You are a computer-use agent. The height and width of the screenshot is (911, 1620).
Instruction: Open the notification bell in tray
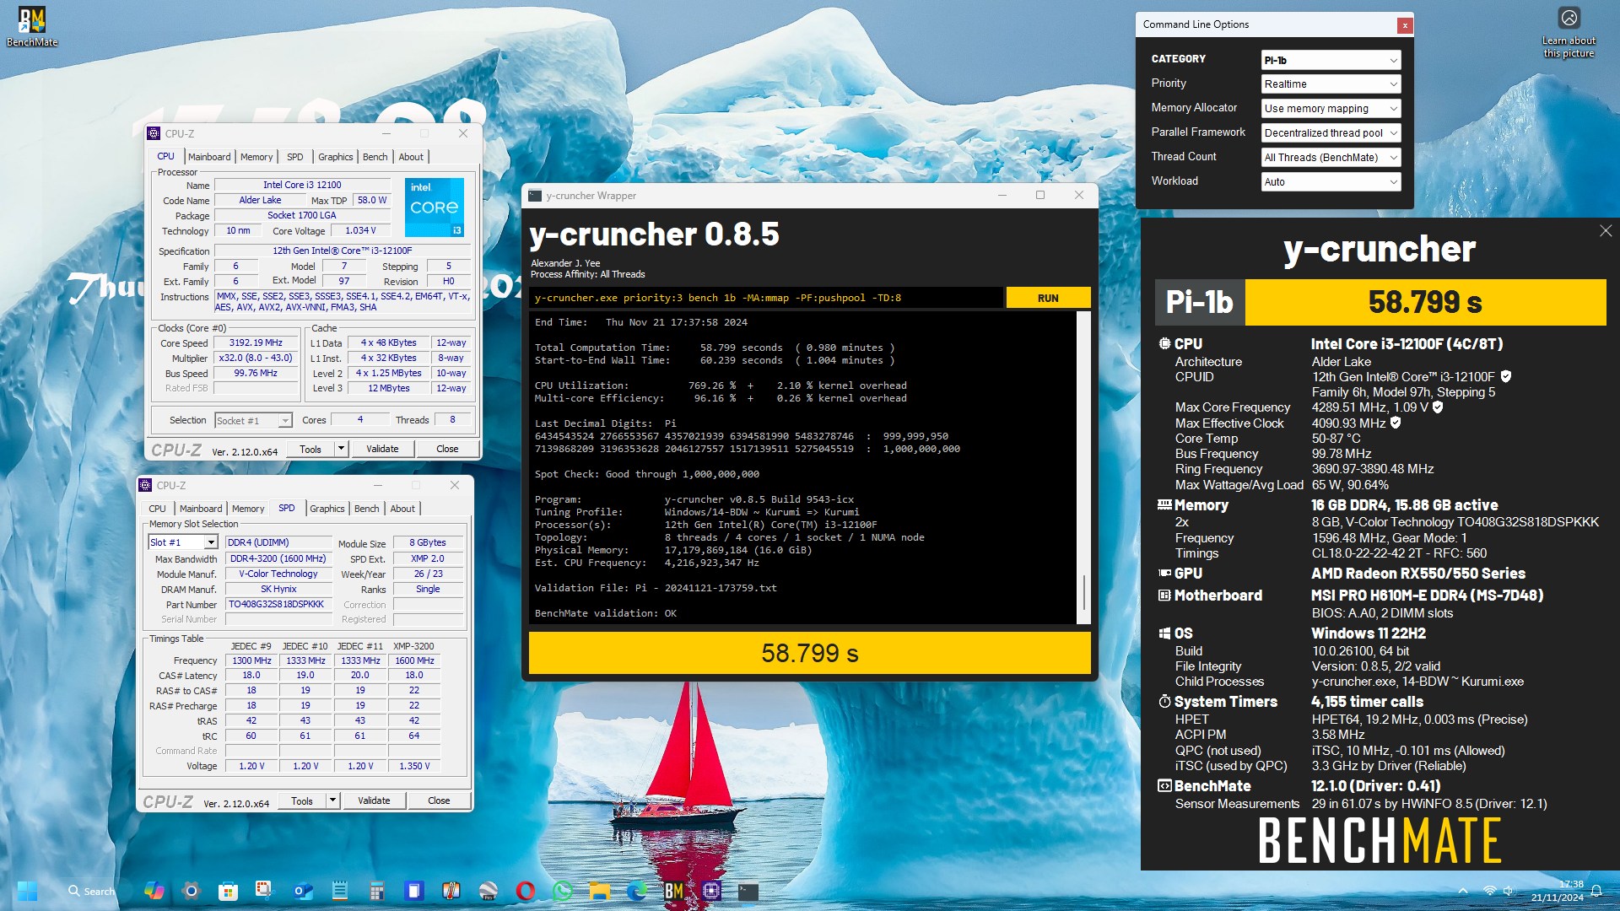coord(1596,891)
